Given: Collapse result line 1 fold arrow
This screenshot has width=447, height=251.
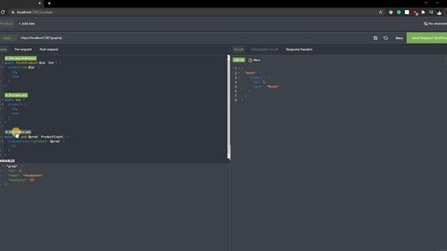Looking at the screenshot, I should [x=239, y=68].
